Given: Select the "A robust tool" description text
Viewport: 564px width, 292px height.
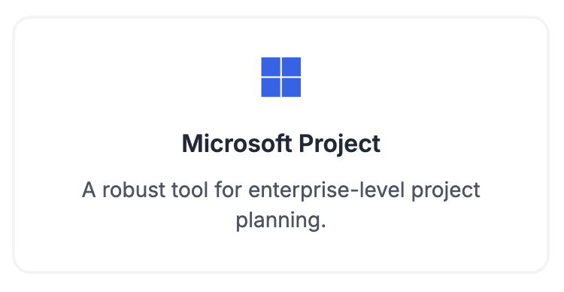Looking at the screenshot, I should 281,205.
